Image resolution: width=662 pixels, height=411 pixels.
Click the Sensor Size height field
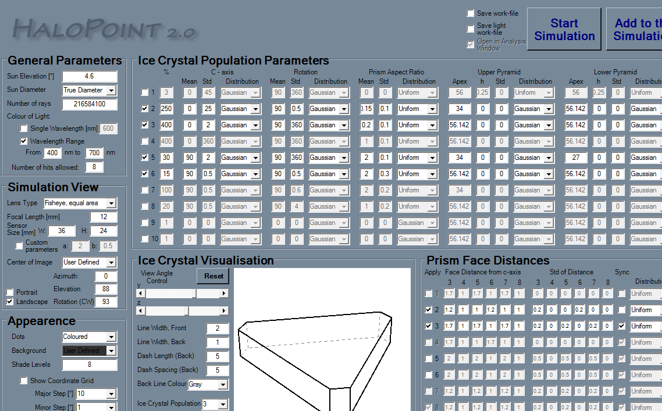tap(104, 231)
